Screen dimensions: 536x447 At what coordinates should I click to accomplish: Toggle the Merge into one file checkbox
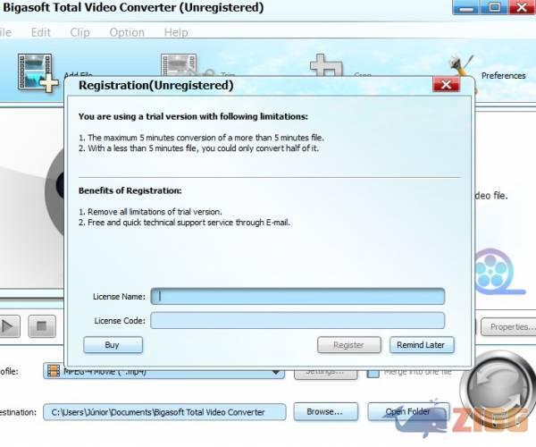374,371
